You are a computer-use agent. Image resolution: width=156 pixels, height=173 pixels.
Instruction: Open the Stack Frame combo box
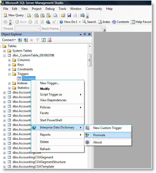click(x=81, y=29)
